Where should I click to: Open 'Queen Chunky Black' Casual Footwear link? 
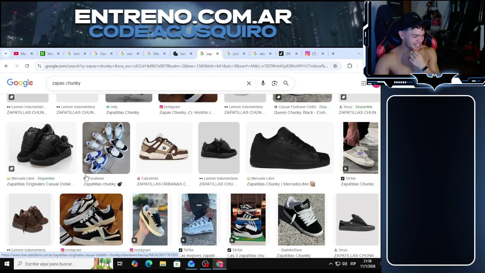coord(301,112)
